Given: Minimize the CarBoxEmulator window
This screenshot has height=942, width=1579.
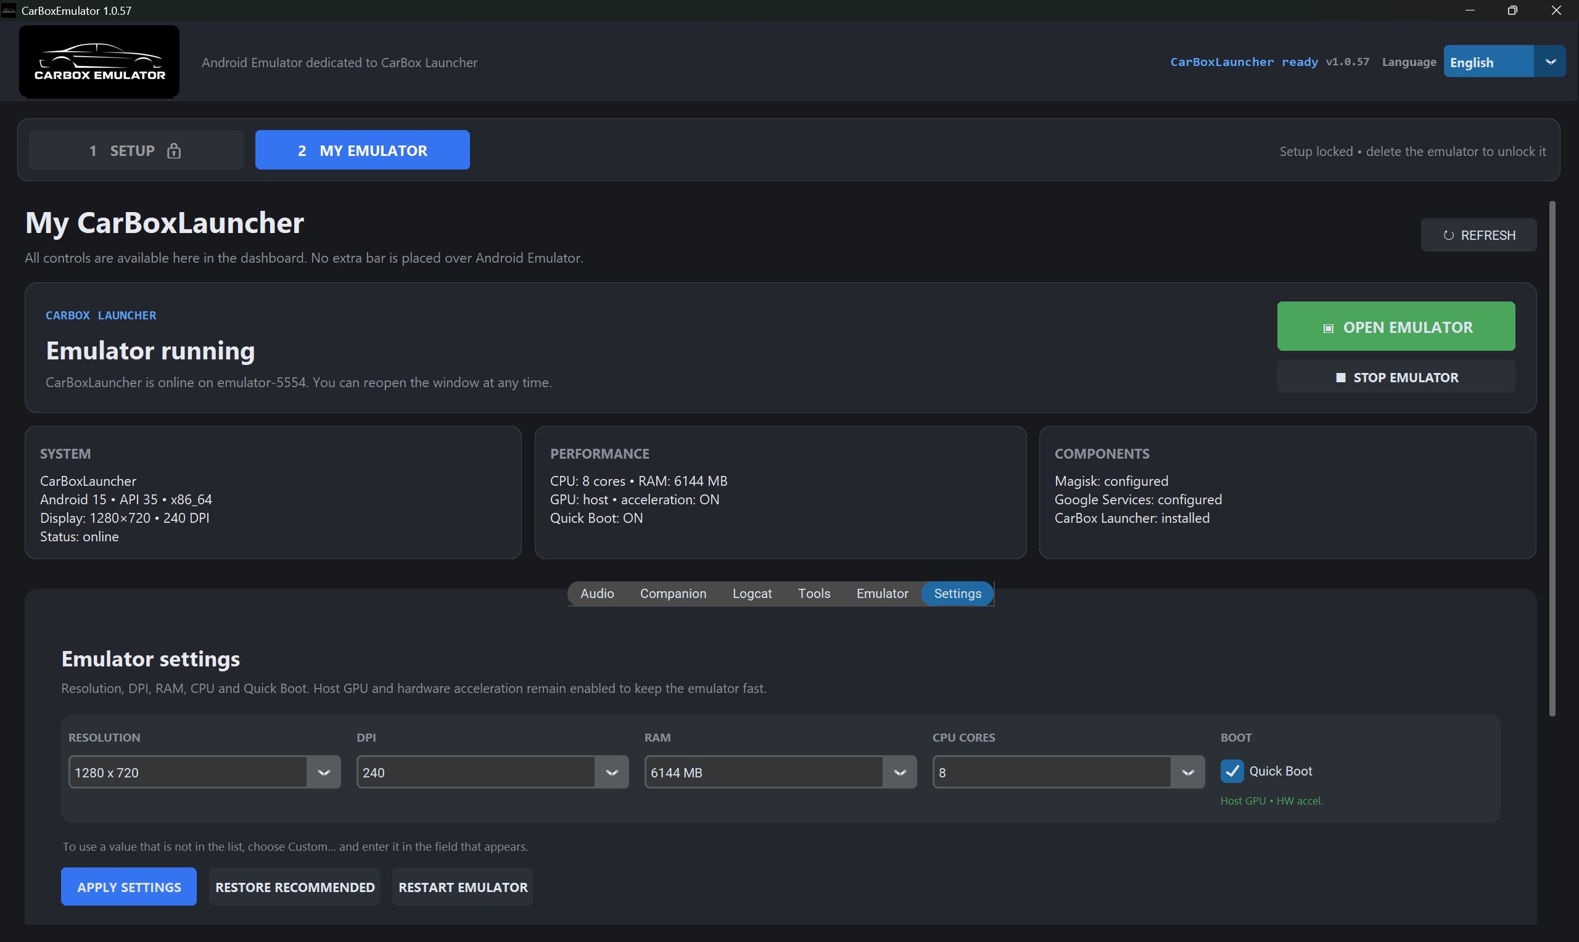Looking at the screenshot, I should coord(1469,10).
